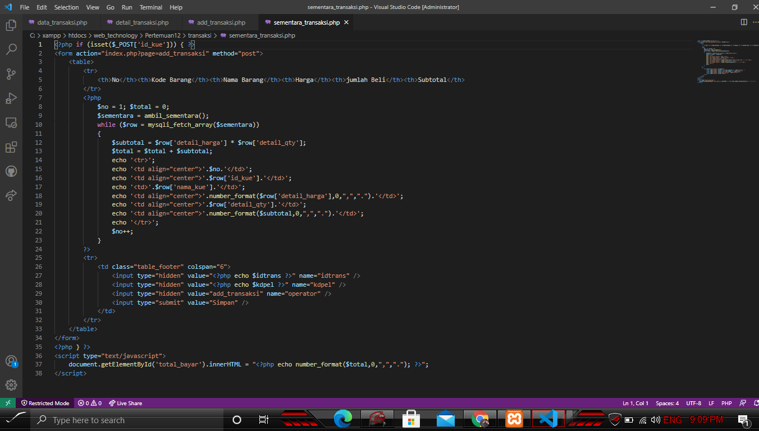Viewport: 759px width, 431px height.
Task: Open the XAMPP control panel taskbar icon
Action: coord(514,419)
